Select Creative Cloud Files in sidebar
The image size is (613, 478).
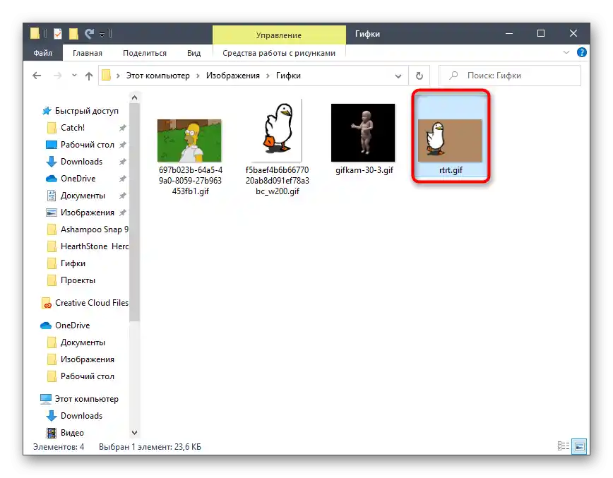tap(92, 302)
